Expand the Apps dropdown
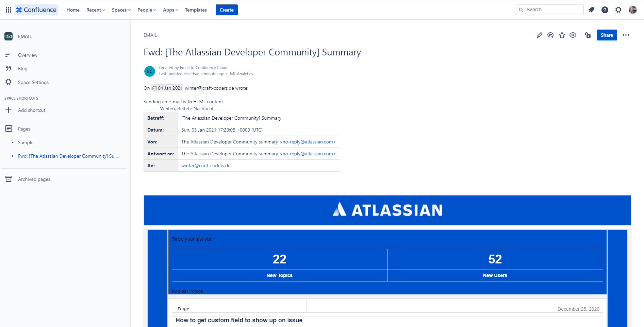Viewport: 644px width, 327px height. 170,10
